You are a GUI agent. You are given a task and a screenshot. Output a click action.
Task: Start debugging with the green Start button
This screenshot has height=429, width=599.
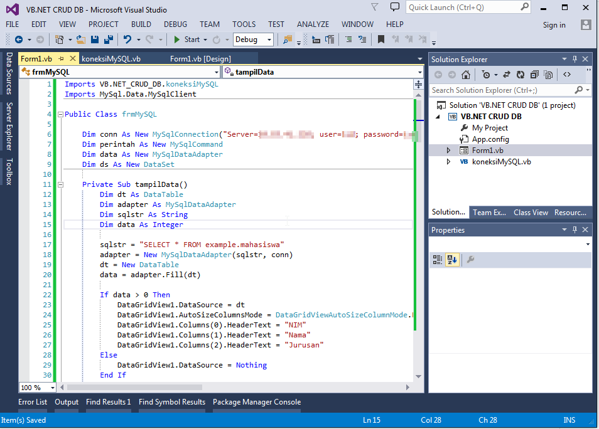coord(187,40)
